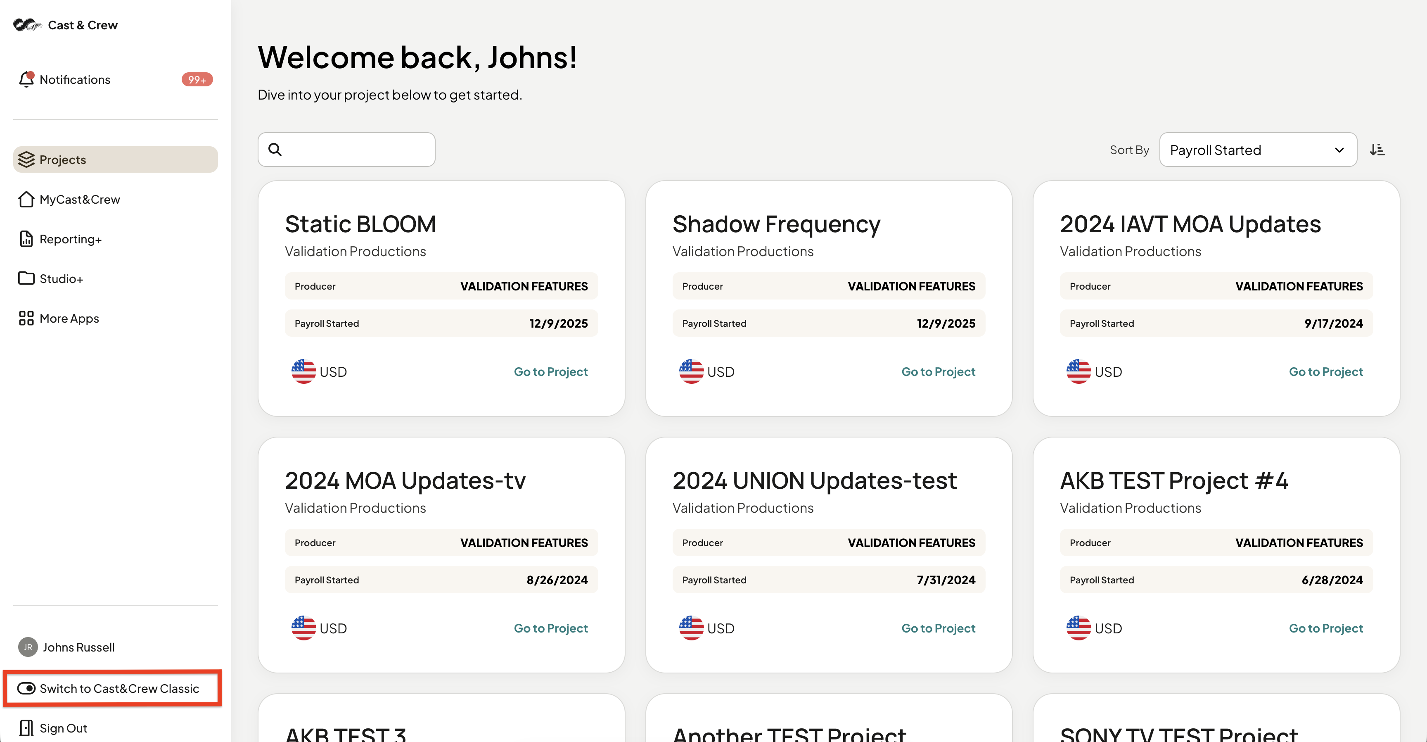This screenshot has height=742, width=1427.
Task: Click VALIDATION FEATURES on Static BLOOM card
Action: click(524, 286)
